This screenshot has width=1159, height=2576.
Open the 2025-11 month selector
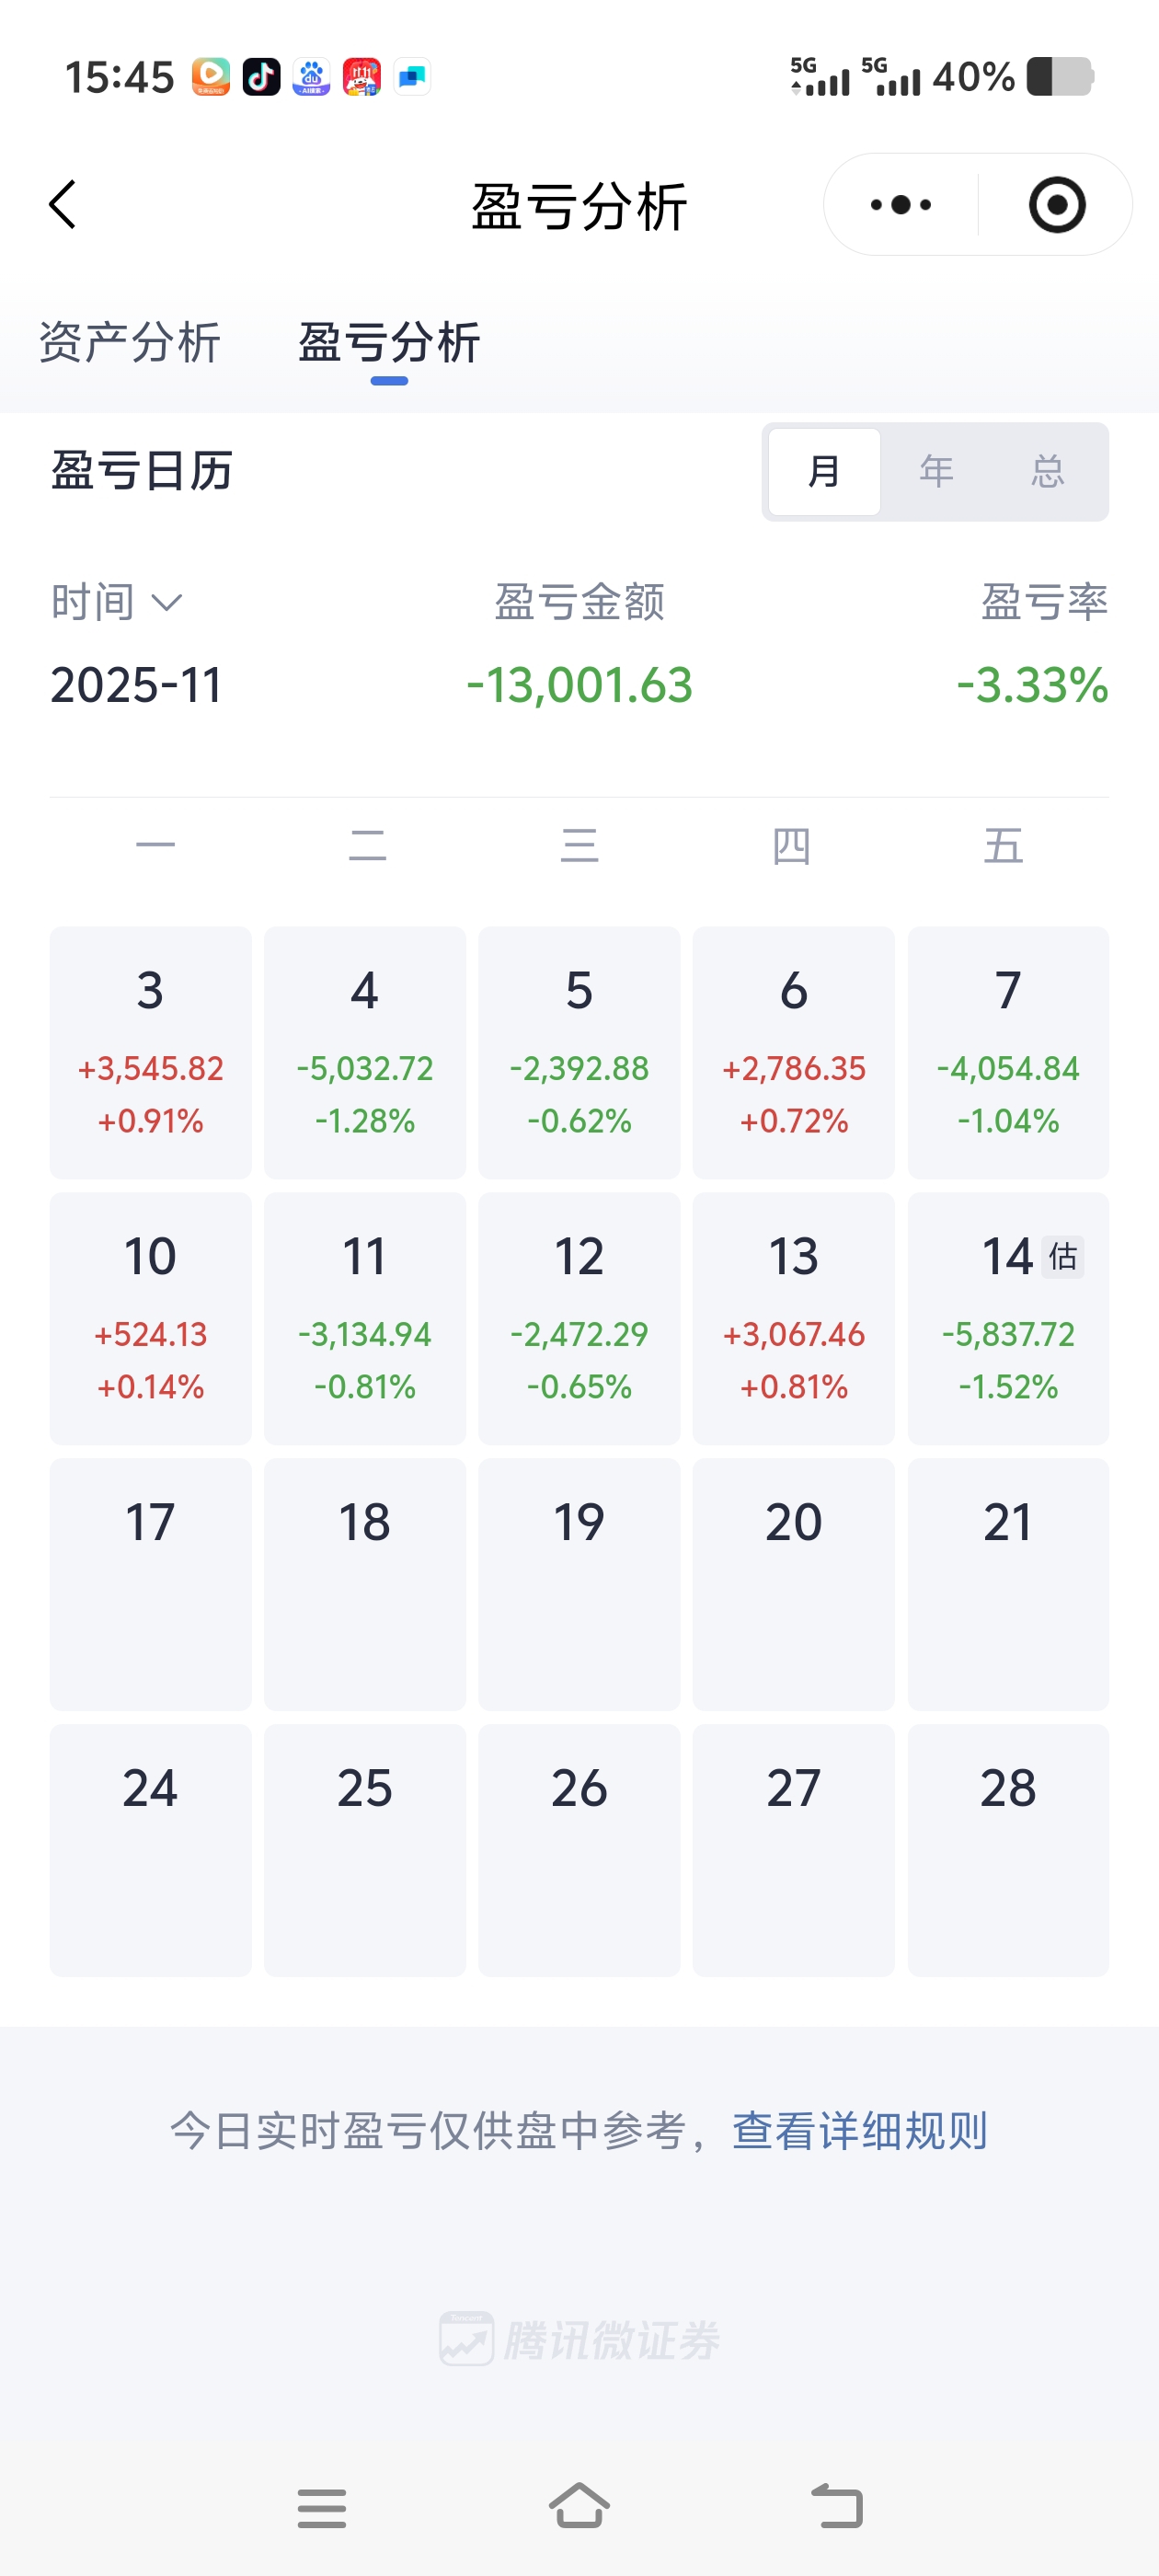coord(136,685)
